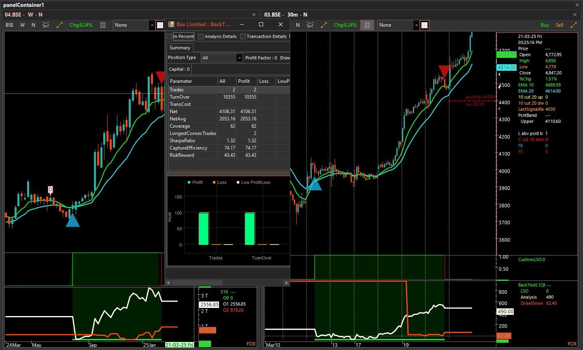
Task: Click the W timeframe button in 04.BSE toolbar
Action: (23, 25)
